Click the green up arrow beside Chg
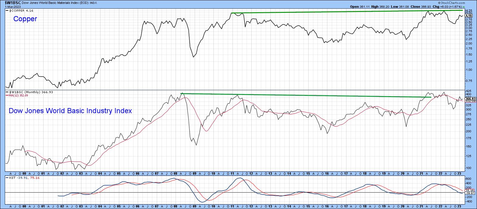Screen dimensions: 477x209 point(464,7)
